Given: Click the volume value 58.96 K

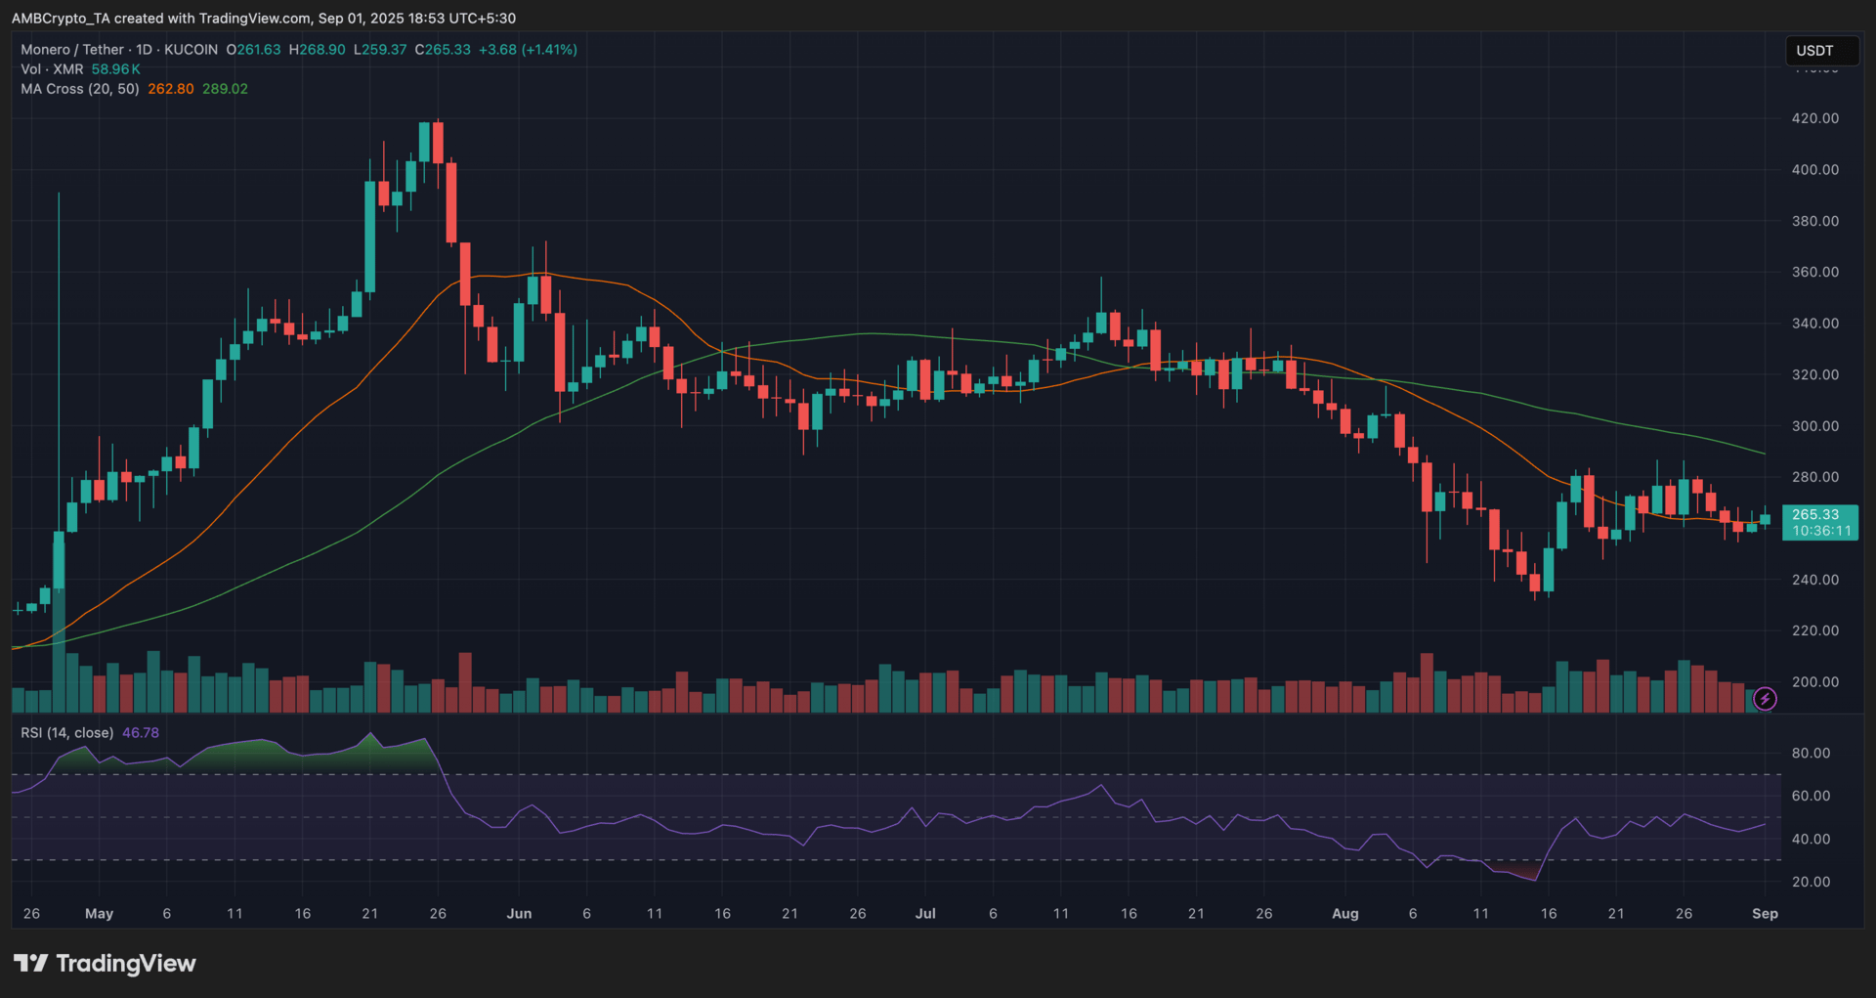Looking at the screenshot, I should [116, 69].
